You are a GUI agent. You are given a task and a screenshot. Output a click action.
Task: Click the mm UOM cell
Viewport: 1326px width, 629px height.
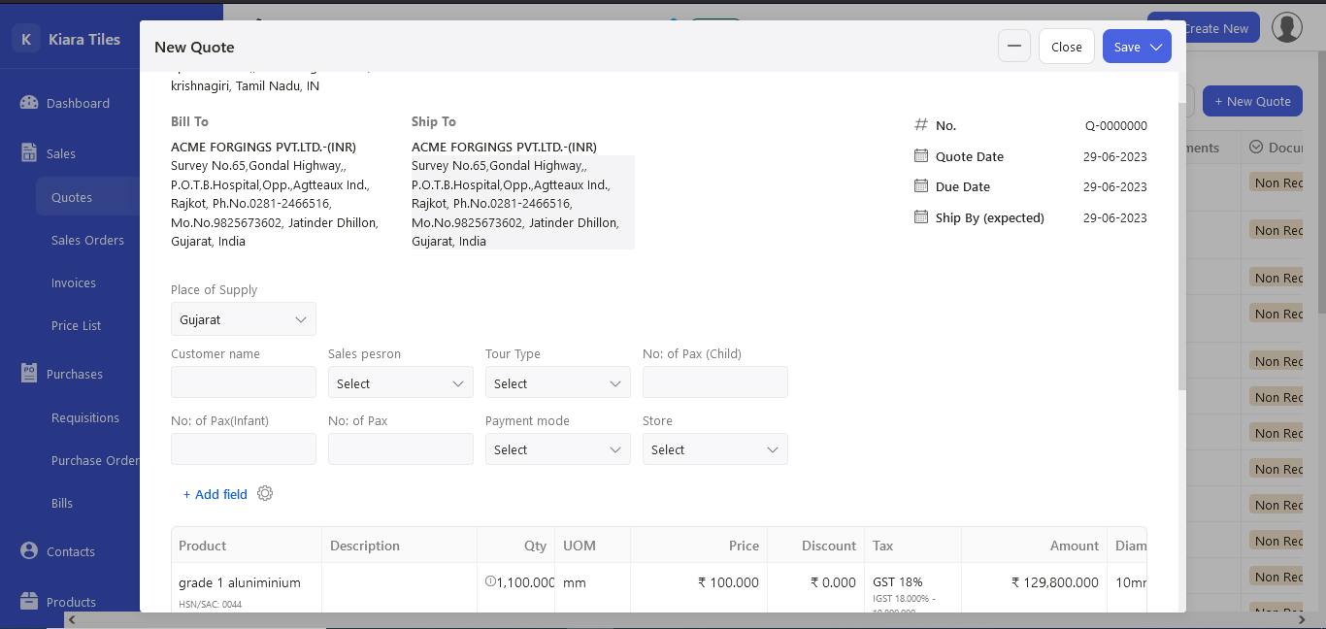point(592,588)
